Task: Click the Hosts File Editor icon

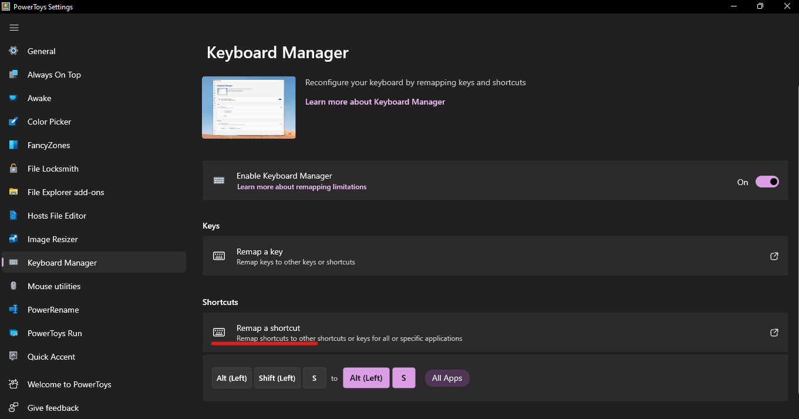Action: pos(14,216)
